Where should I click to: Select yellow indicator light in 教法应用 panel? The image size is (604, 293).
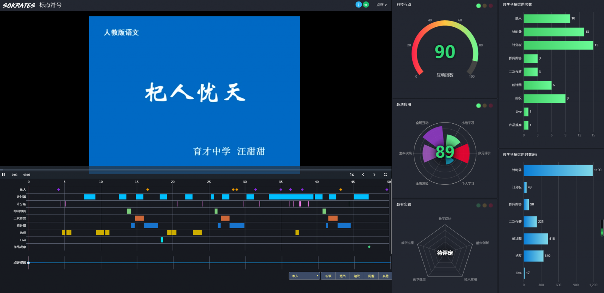pyautogui.click(x=485, y=106)
